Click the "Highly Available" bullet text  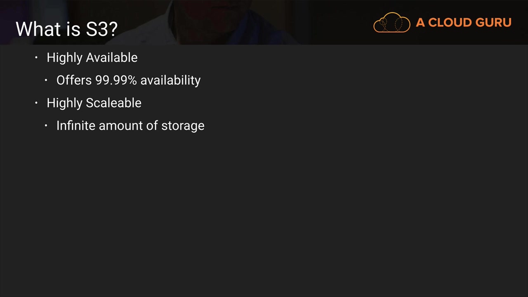(92, 58)
